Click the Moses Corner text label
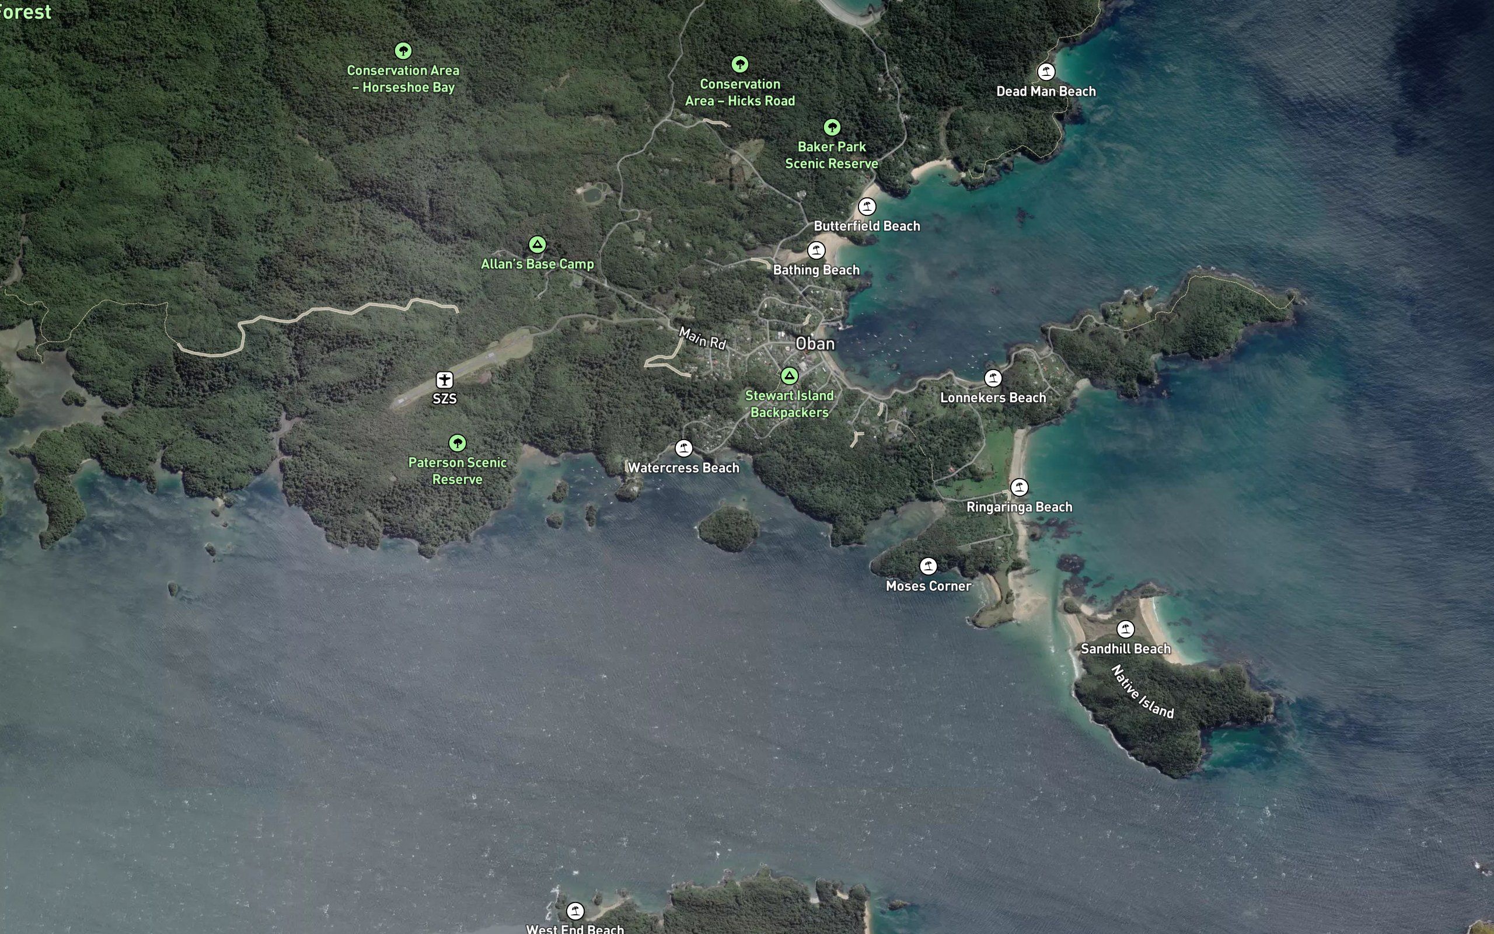 pos(928,586)
